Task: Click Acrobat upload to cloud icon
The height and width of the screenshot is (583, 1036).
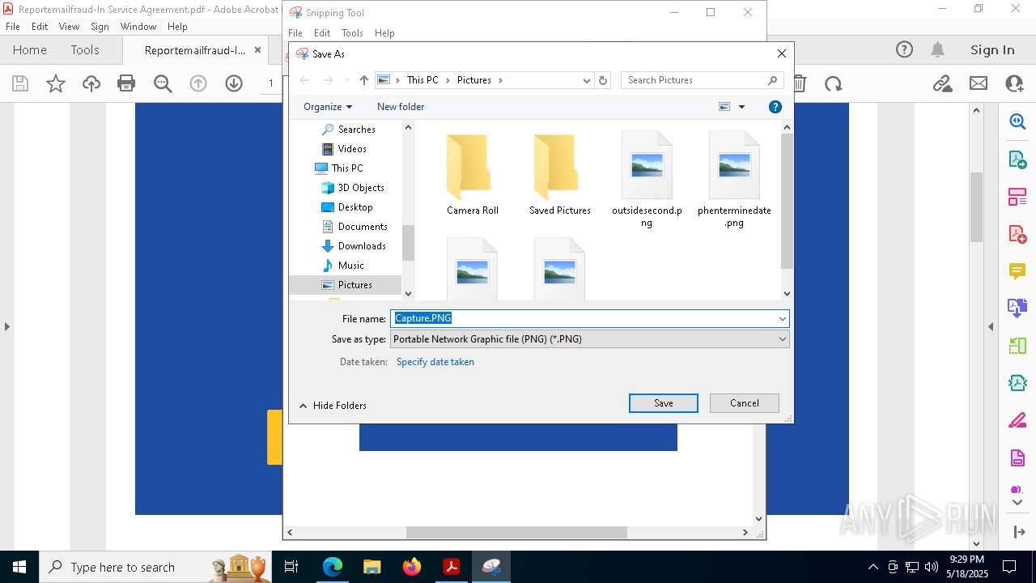Action: (91, 83)
